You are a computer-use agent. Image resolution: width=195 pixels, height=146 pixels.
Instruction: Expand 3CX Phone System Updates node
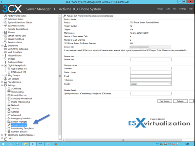click(2, 135)
